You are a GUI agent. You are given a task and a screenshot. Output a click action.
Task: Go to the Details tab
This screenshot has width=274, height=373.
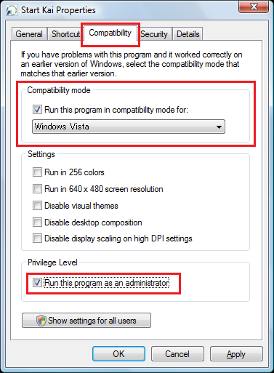pyautogui.click(x=188, y=34)
